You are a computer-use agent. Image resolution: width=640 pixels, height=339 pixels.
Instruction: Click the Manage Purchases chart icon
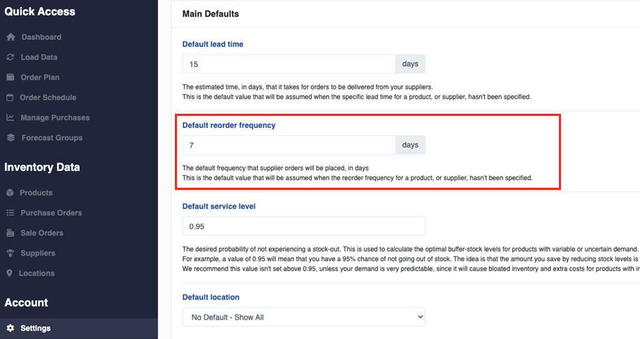coord(10,118)
